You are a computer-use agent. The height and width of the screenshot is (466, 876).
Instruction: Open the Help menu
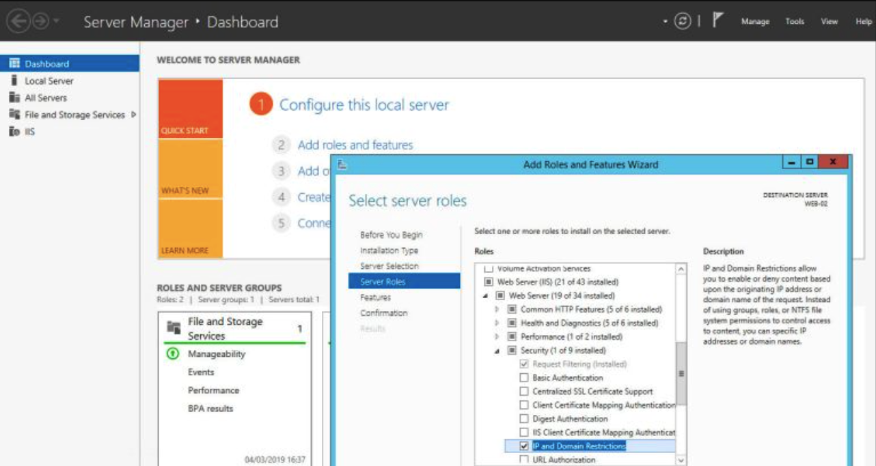pos(864,21)
